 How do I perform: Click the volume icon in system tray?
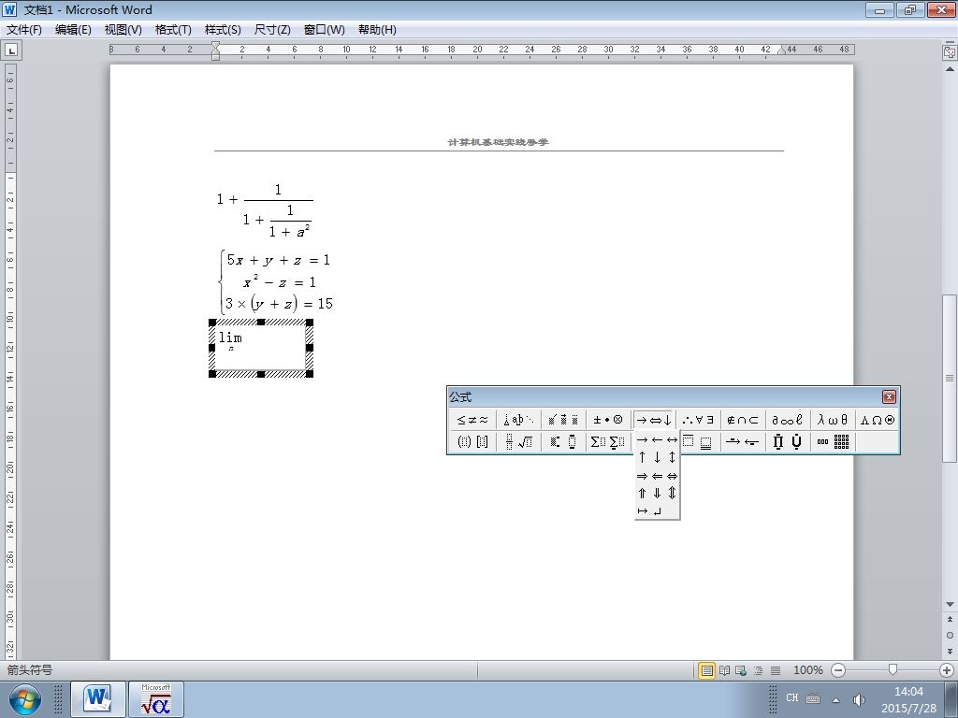[859, 699]
